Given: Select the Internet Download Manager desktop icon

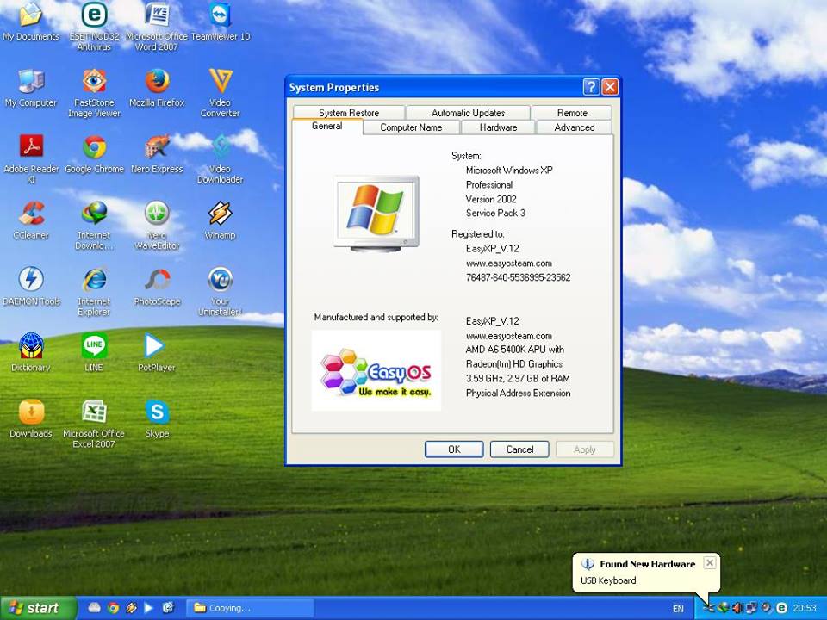Looking at the screenshot, I should pyautogui.click(x=94, y=225).
